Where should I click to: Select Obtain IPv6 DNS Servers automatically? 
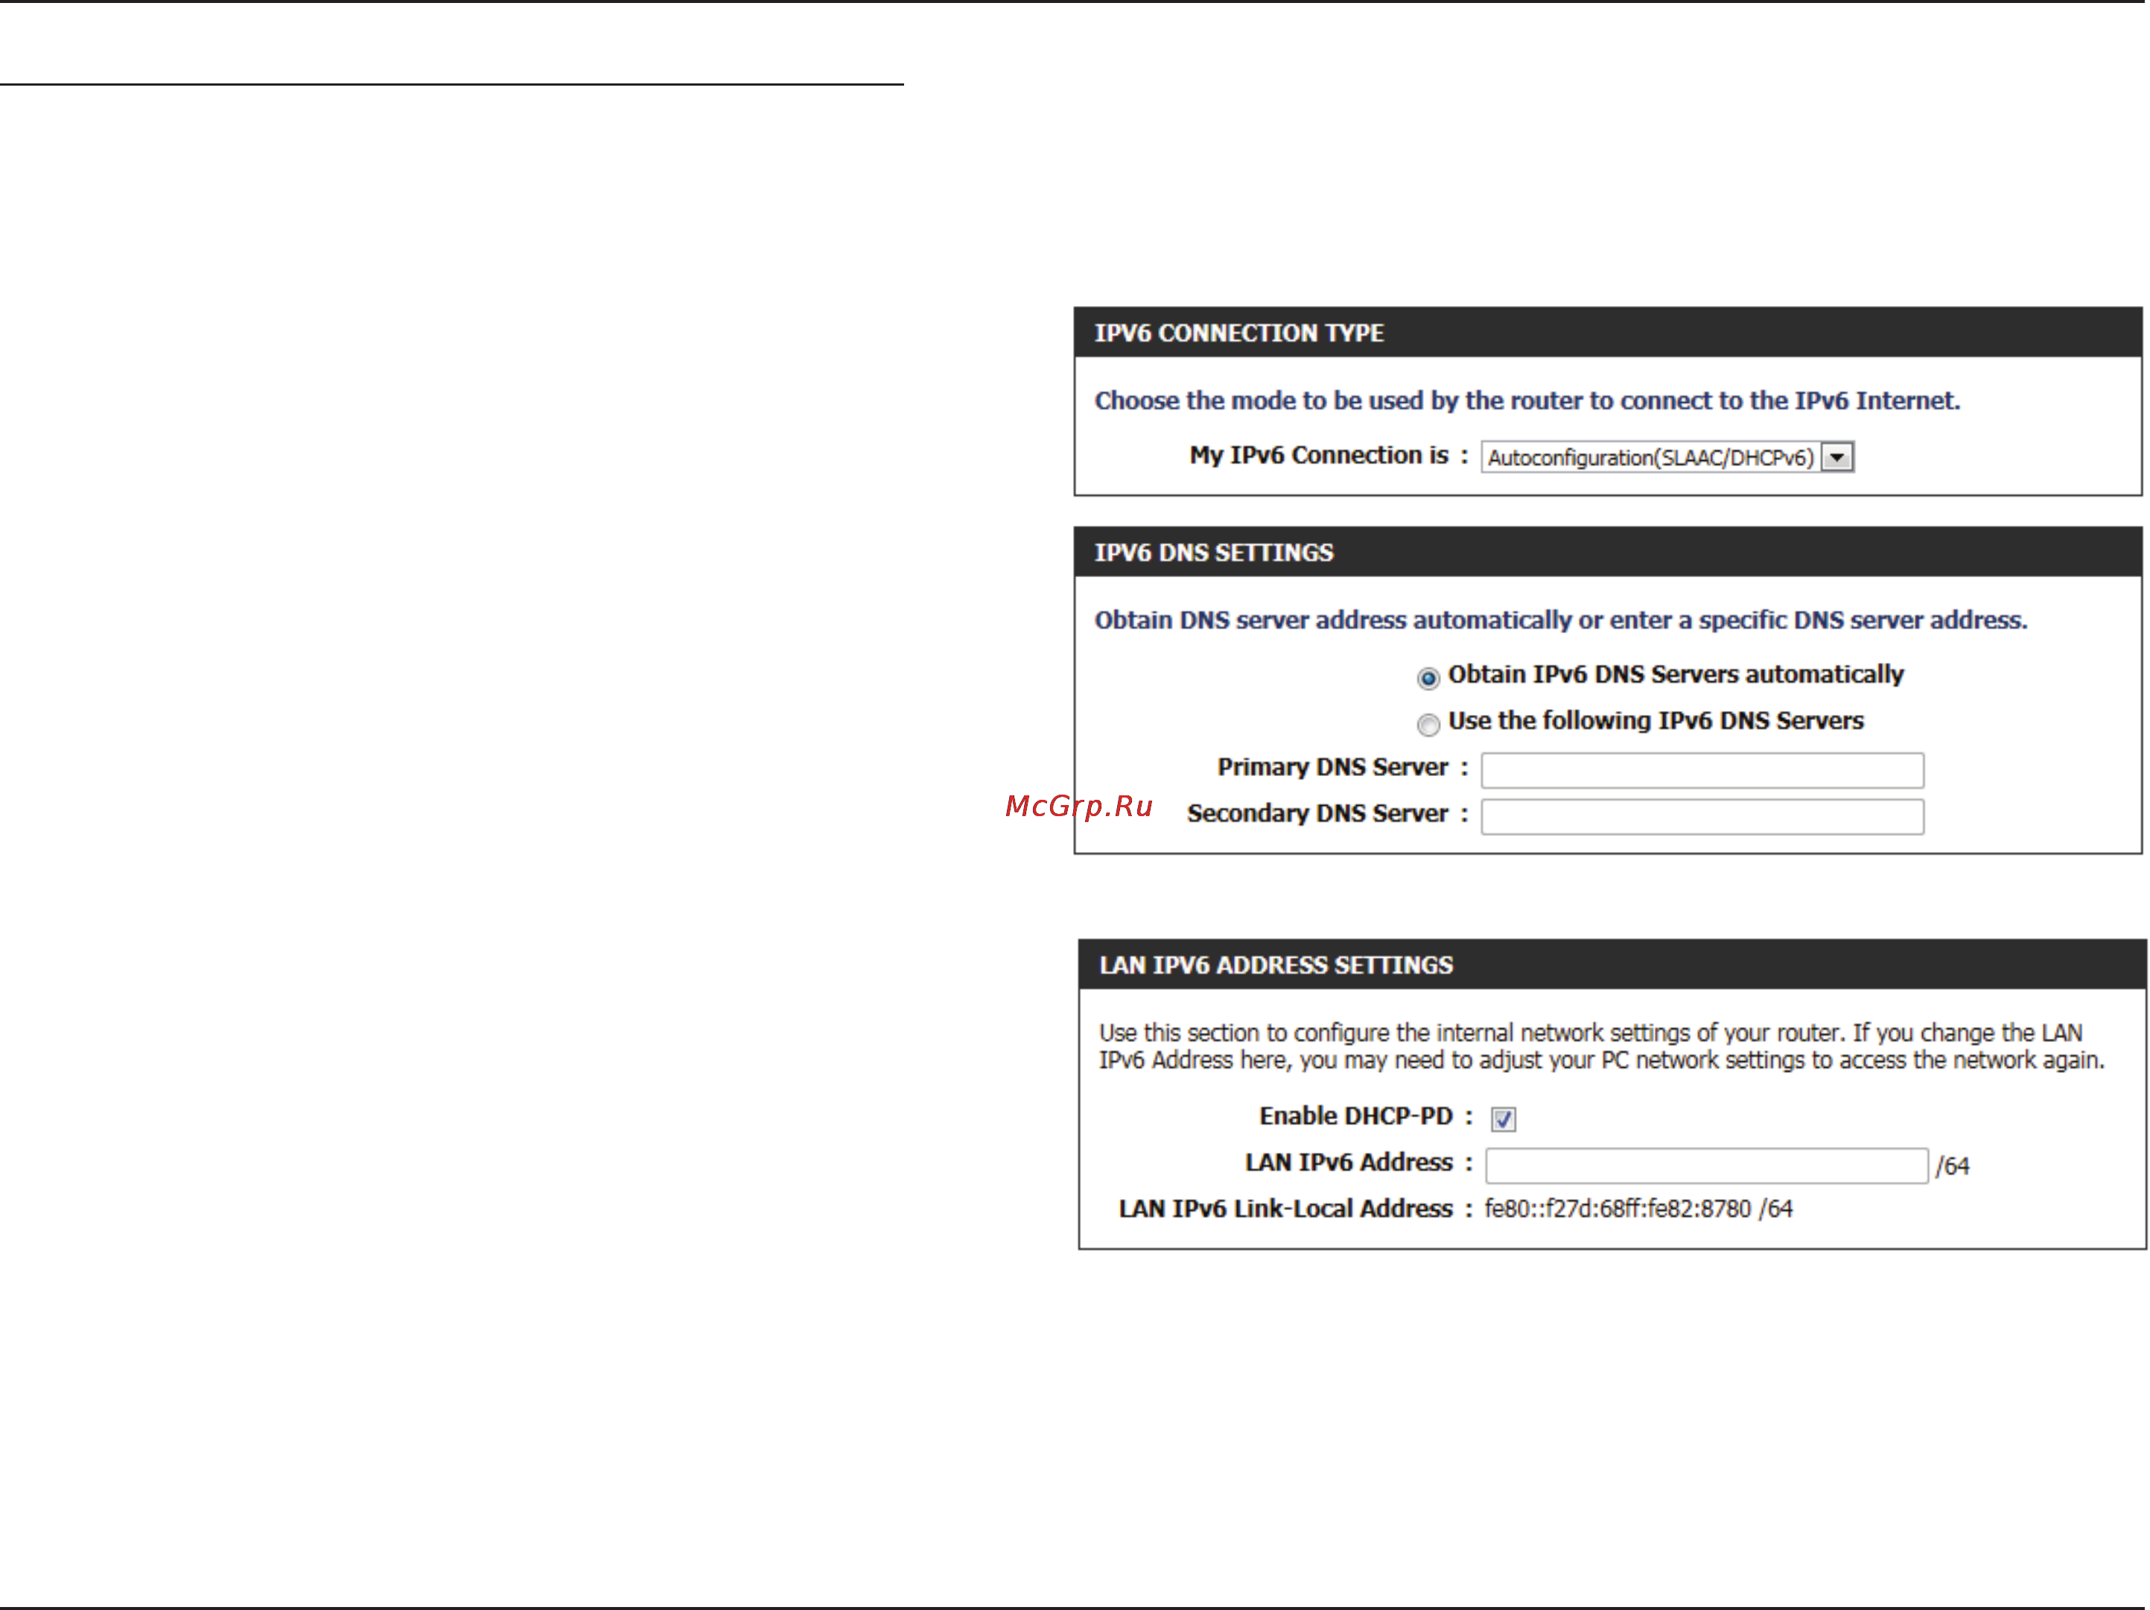[1428, 678]
